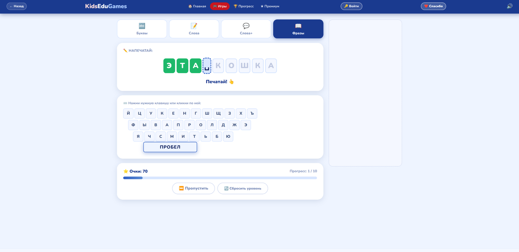Switch to the Слова tab
519x252 pixels.
[194, 29]
